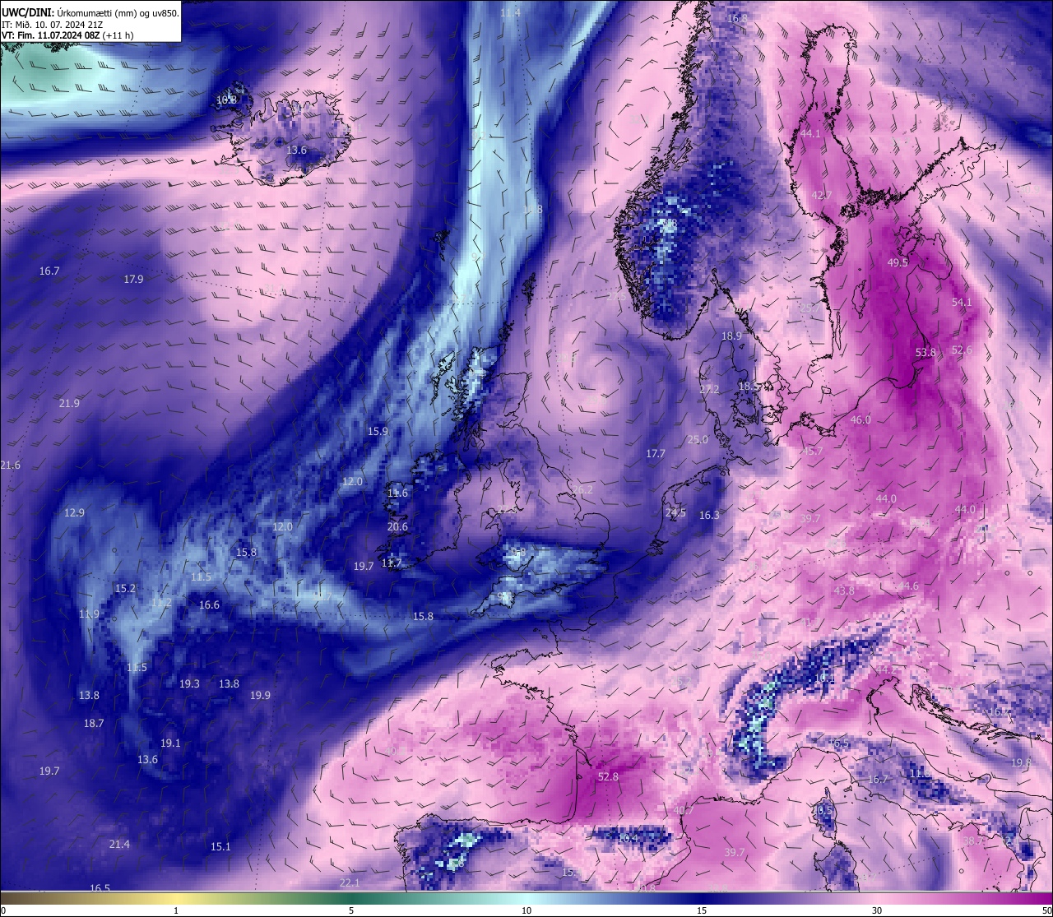This screenshot has width=1053, height=917.
Task: Select the 21.6 value at left edge
Action: pos(10,465)
